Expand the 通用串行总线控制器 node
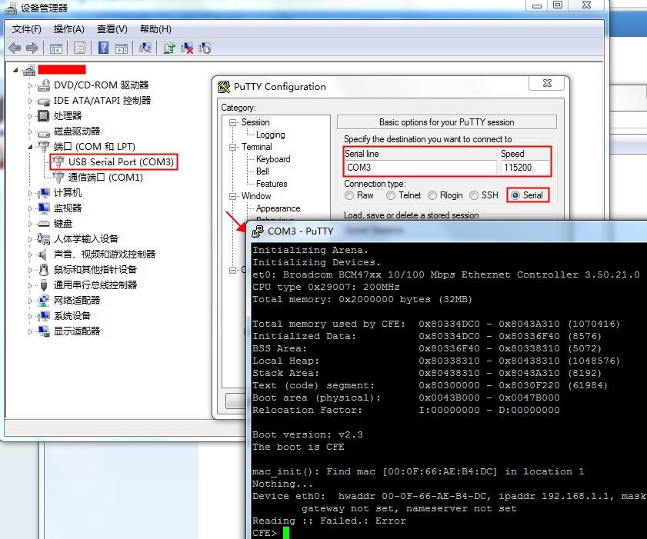The image size is (647, 539). click(x=30, y=285)
